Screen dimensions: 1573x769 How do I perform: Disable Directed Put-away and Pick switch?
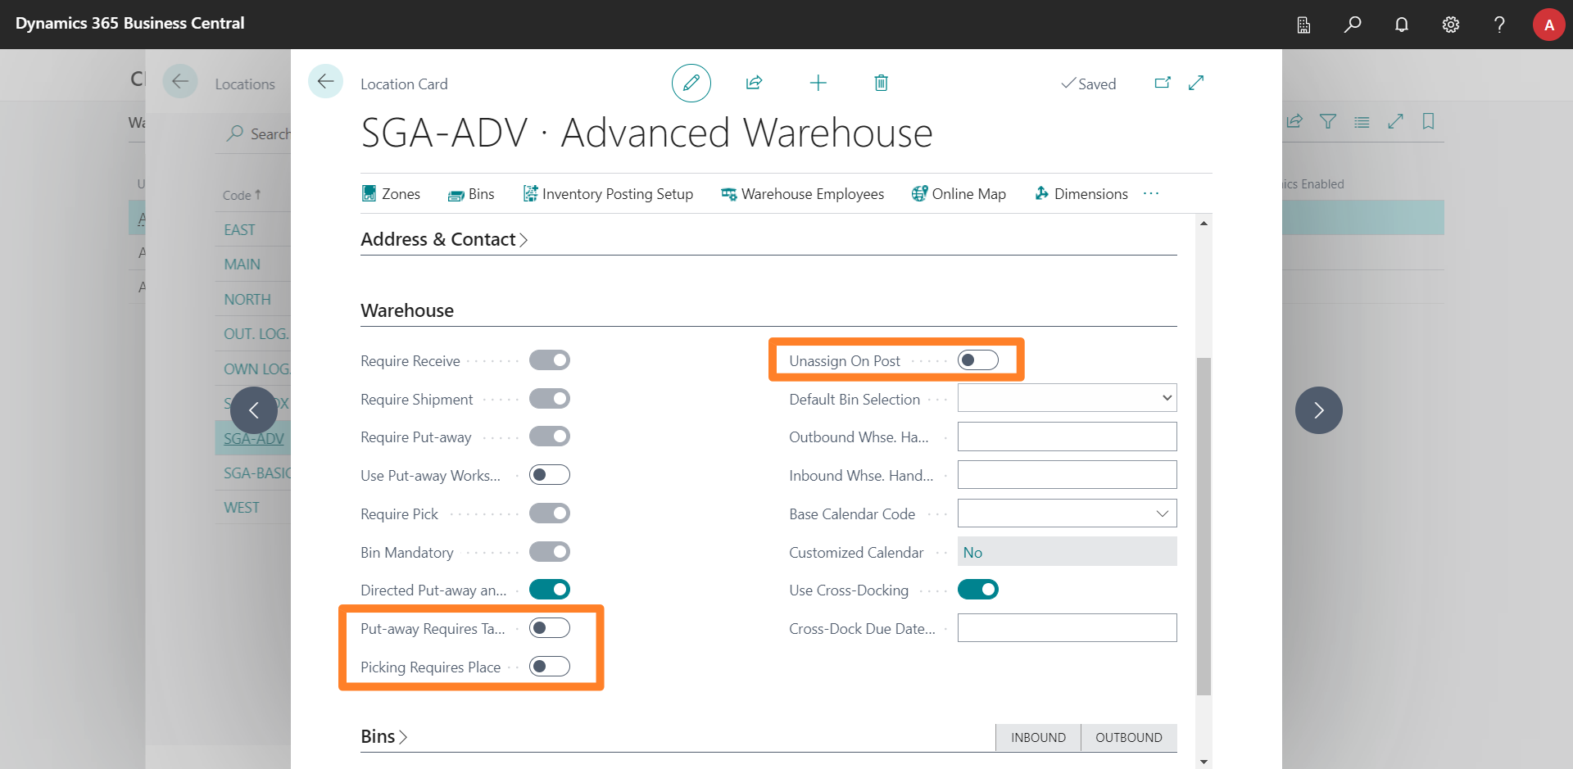tap(550, 590)
